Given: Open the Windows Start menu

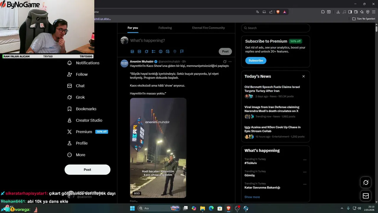Looking at the screenshot, I should click(x=132, y=208).
